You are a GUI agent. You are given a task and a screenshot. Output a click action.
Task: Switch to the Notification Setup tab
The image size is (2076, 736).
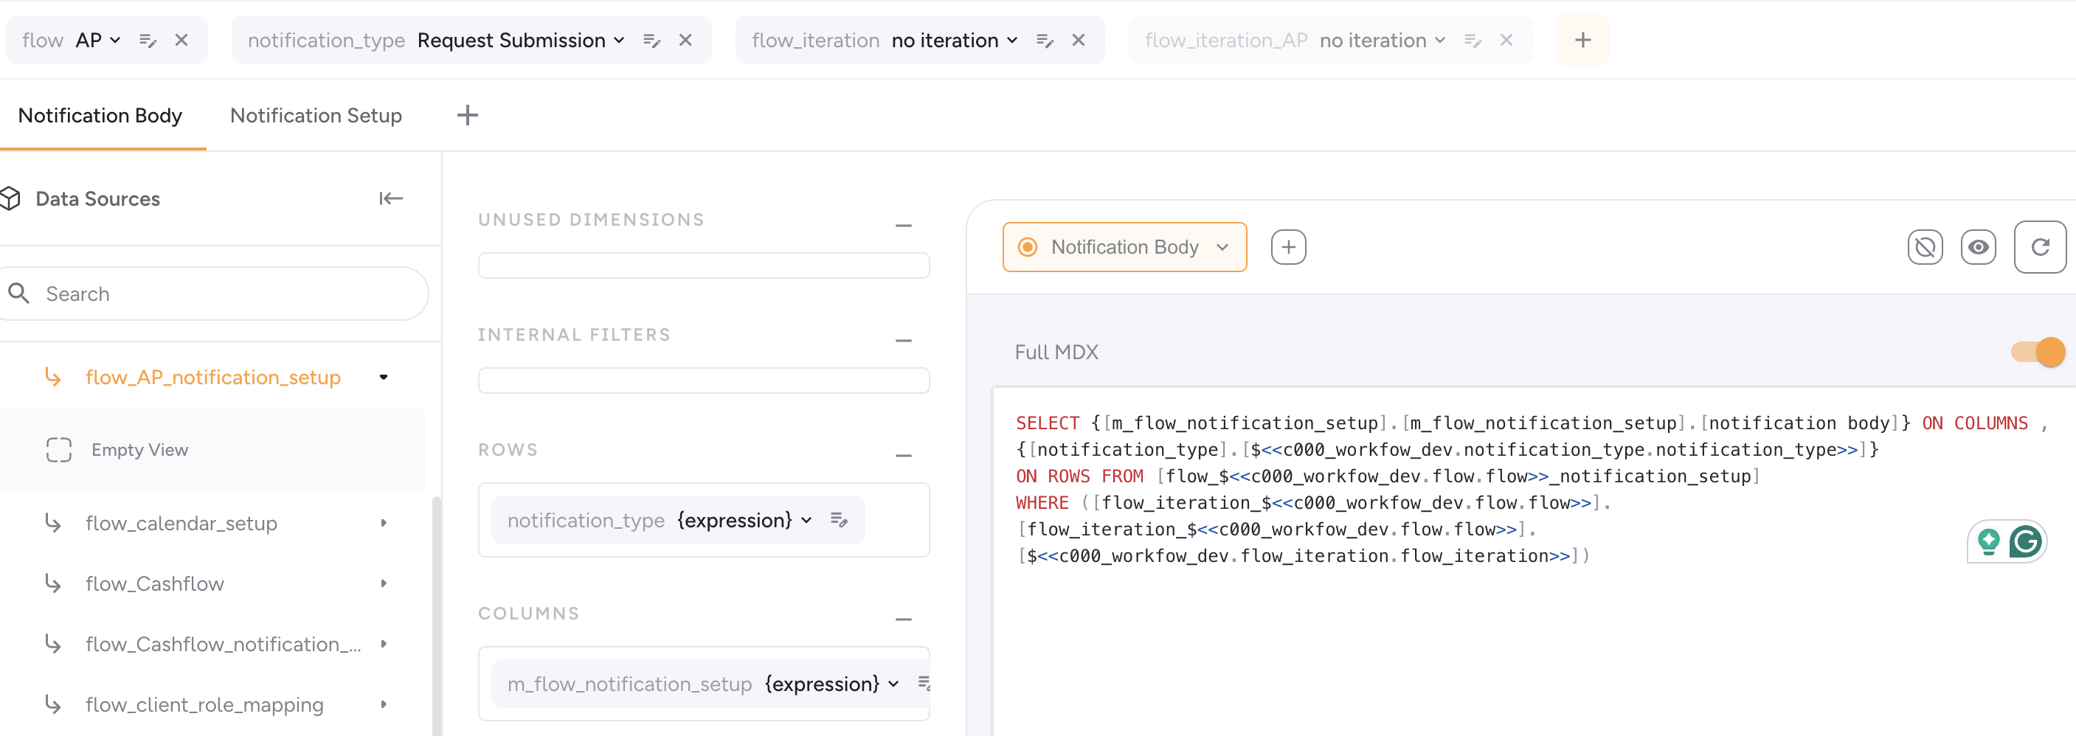click(316, 116)
